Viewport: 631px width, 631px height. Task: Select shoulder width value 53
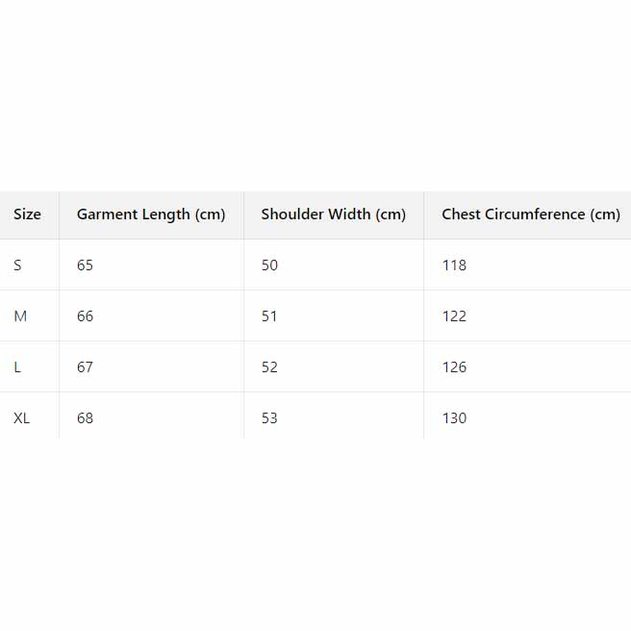269,418
